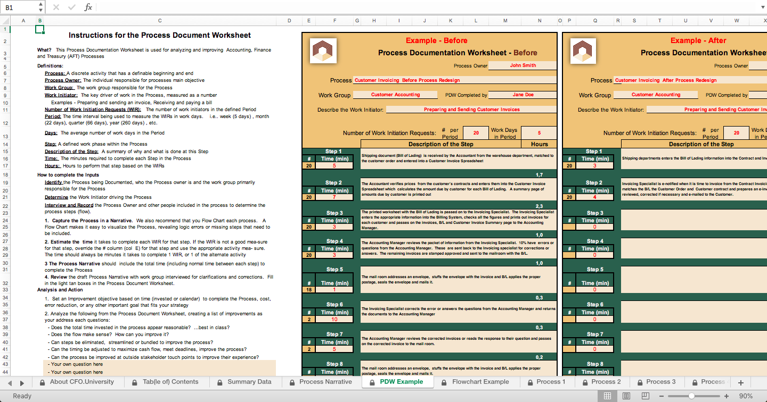Click the formula bar enter checkmark icon
This screenshot has height=402, width=767.
[71, 7]
